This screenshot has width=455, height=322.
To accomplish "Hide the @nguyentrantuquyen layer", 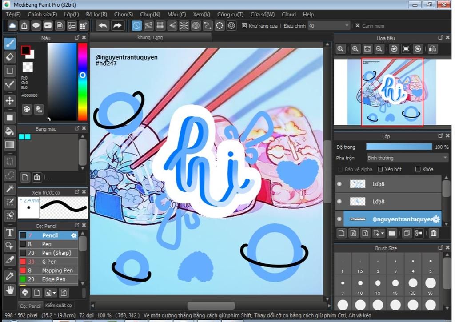I will pos(339,219).
